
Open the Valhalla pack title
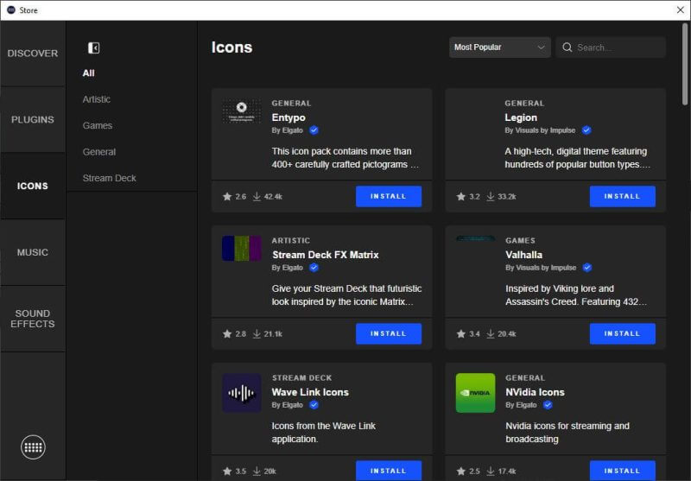[x=523, y=255]
